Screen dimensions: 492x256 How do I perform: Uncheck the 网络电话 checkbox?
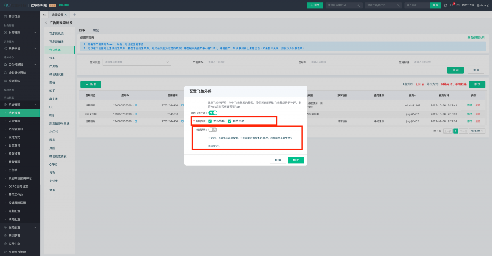click(230, 121)
